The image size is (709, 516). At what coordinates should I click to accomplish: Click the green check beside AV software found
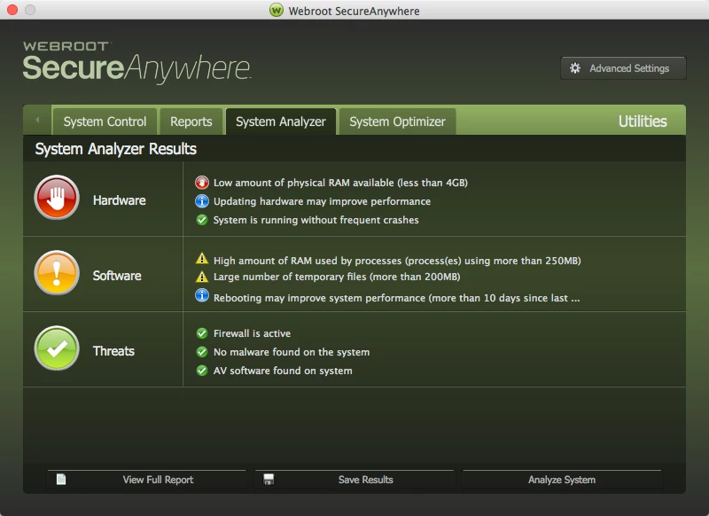tap(202, 371)
